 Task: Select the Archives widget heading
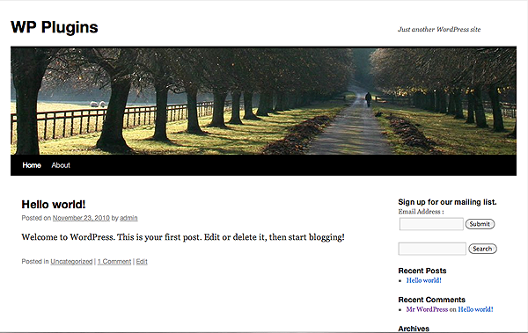(414, 329)
